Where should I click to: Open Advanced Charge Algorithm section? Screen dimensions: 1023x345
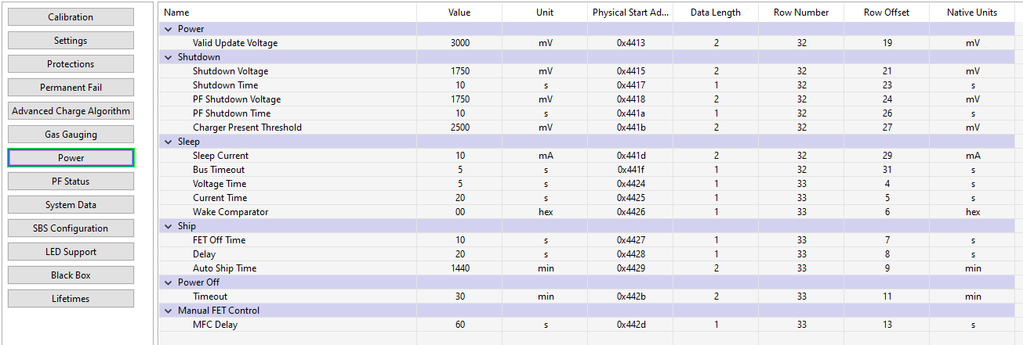click(x=71, y=111)
